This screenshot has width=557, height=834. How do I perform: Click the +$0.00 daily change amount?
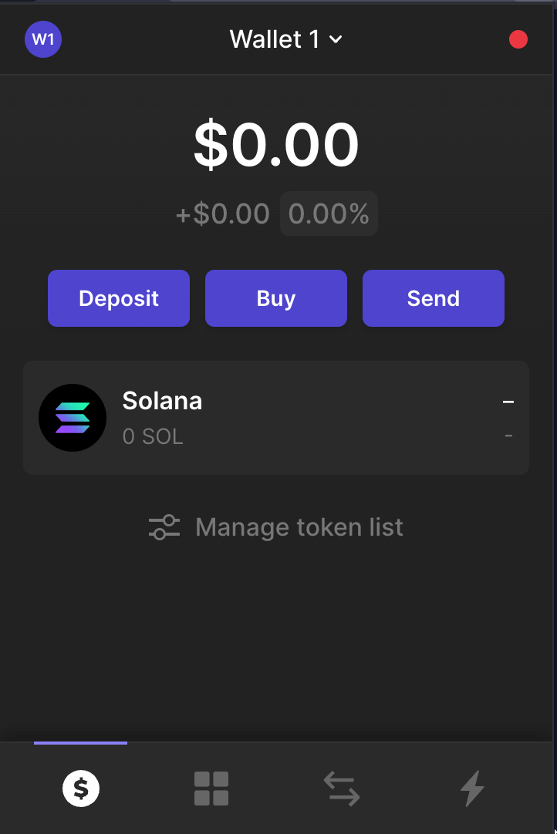click(223, 214)
